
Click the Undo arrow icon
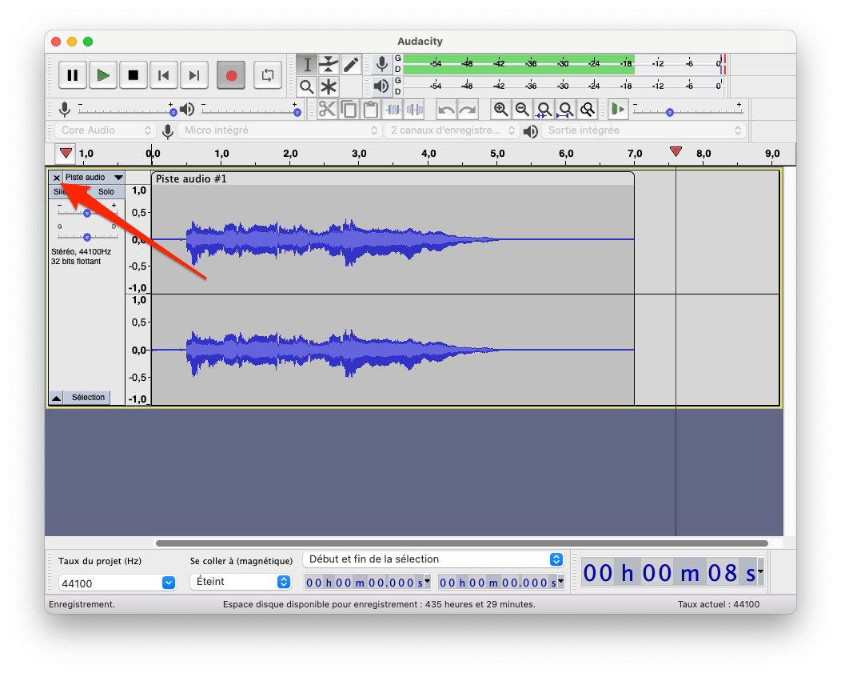pyautogui.click(x=446, y=110)
